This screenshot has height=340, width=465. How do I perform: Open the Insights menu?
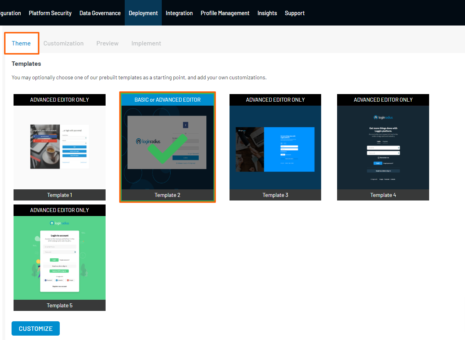click(x=267, y=13)
